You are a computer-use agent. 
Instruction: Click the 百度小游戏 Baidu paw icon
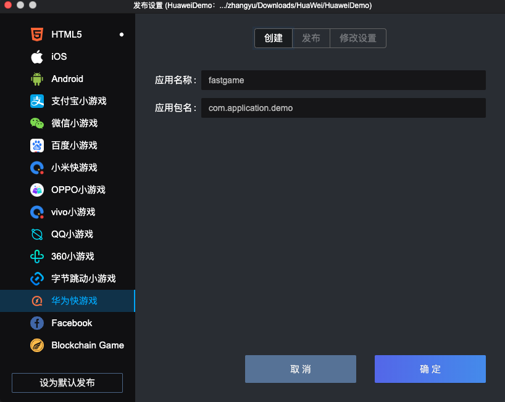pyautogui.click(x=37, y=146)
